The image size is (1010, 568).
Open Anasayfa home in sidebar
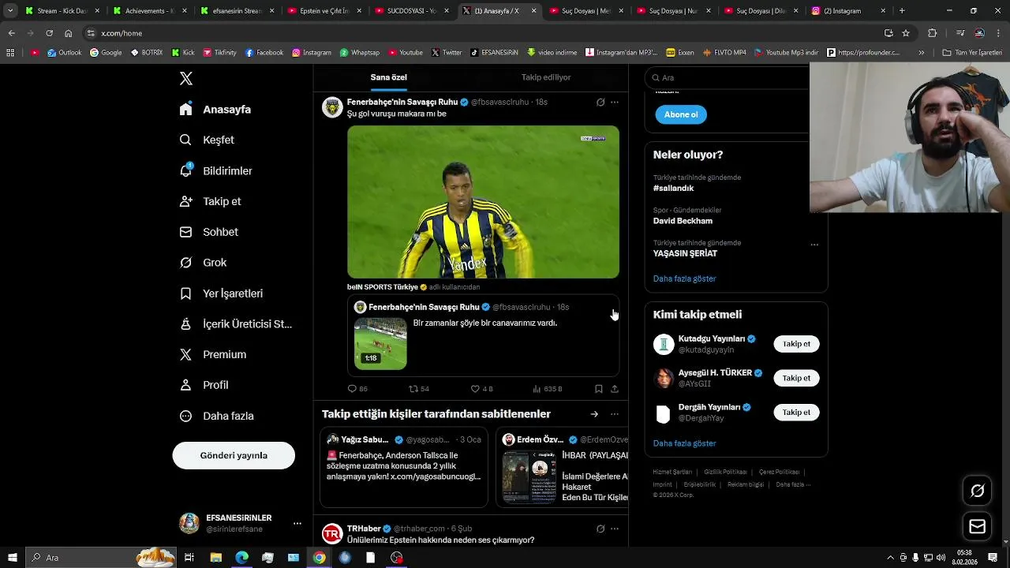click(x=215, y=110)
